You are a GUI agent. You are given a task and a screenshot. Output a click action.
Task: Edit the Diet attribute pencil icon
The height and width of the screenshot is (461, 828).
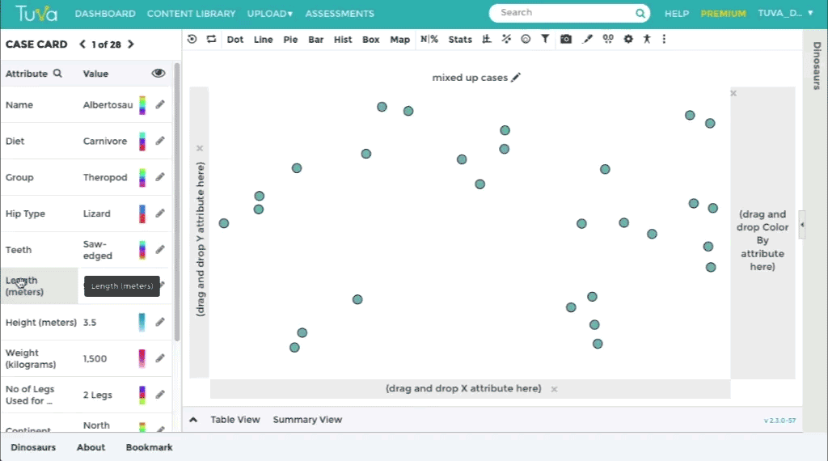(160, 141)
